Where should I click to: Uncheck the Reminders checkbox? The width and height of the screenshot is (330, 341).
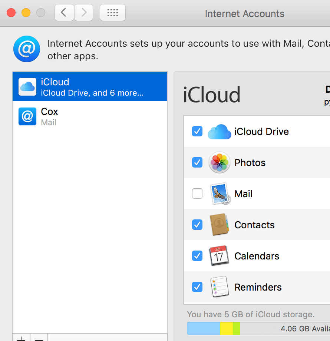(197, 287)
